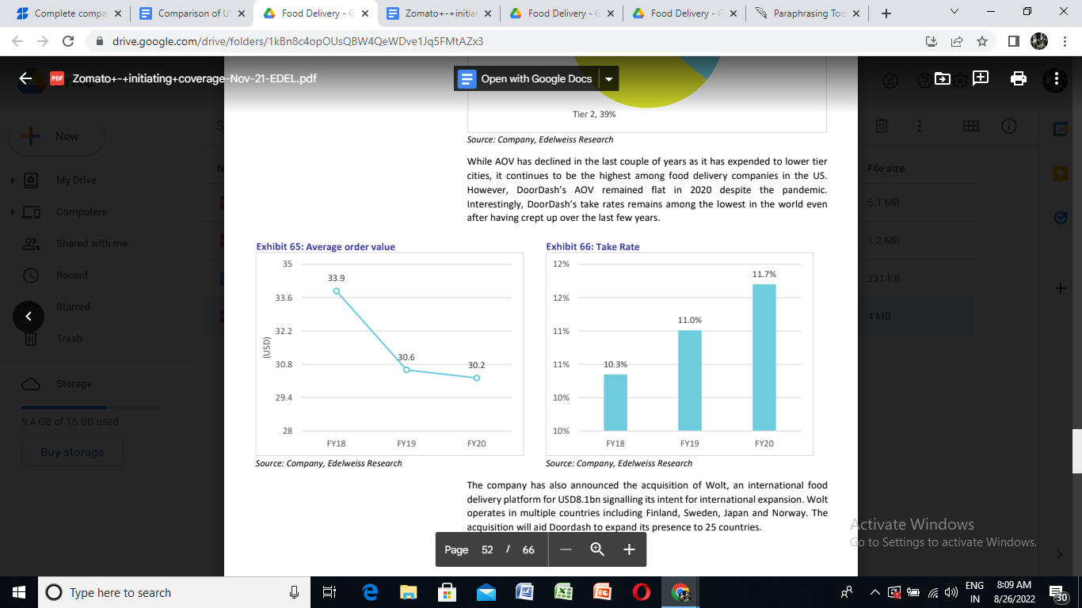Close the Paraphrasing Too tab

coord(856,13)
